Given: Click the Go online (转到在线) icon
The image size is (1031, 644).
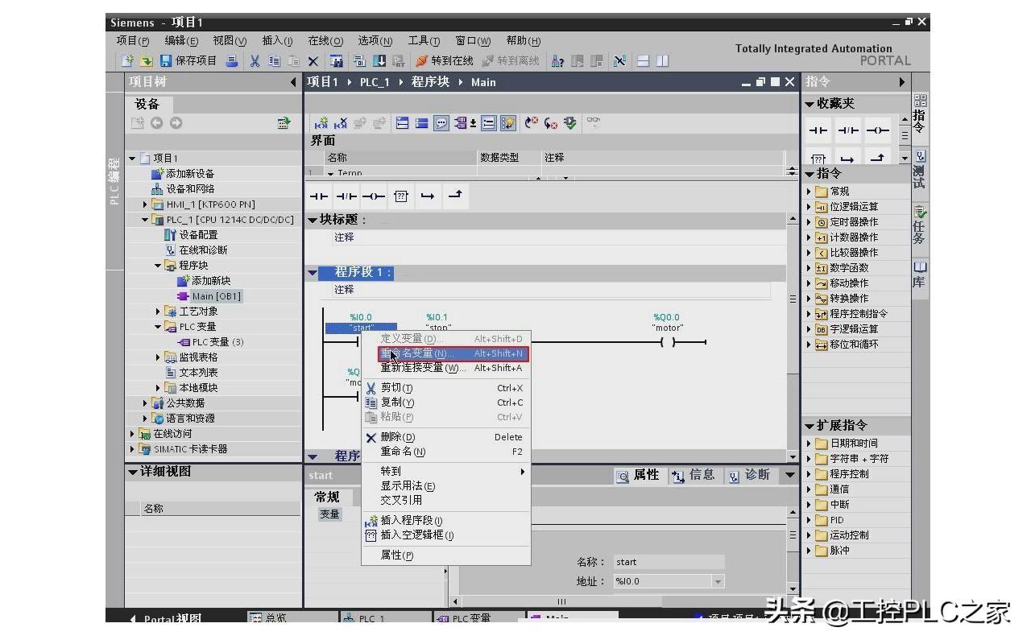Looking at the screenshot, I should coord(421,60).
